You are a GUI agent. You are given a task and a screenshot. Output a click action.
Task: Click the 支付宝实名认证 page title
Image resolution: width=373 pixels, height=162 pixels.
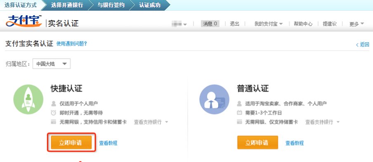click(x=29, y=44)
